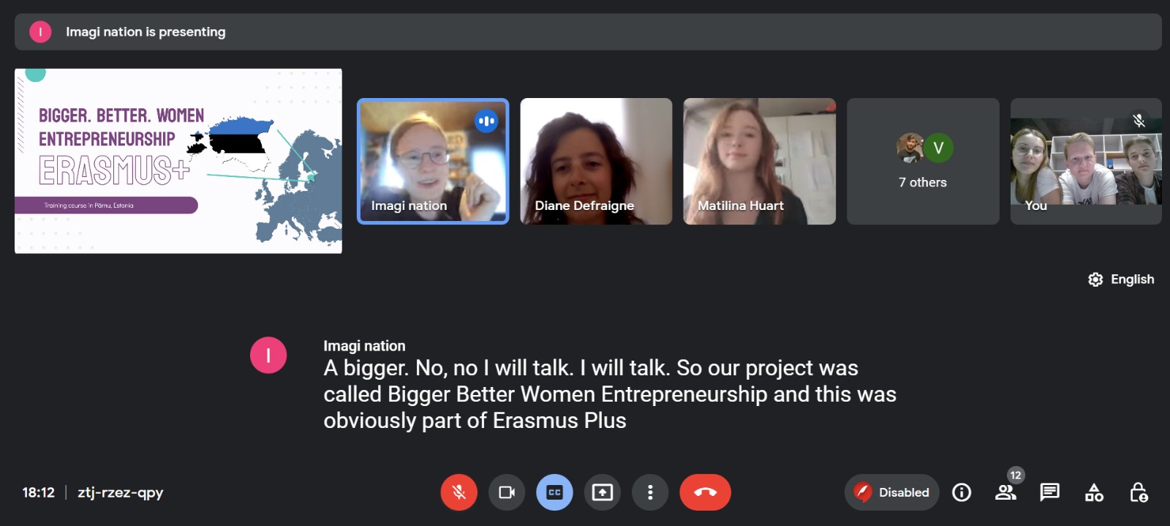Open meeting details info icon
Viewport: 1170px width, 526px height.
(962, 492)
